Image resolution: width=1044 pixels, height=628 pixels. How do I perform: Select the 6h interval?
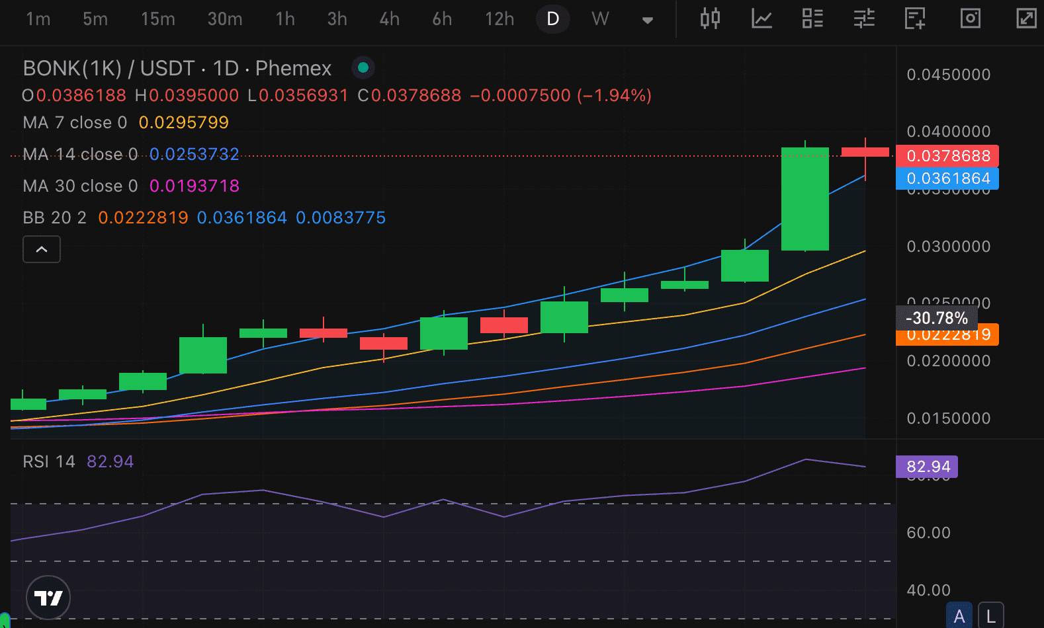[443, 19]
